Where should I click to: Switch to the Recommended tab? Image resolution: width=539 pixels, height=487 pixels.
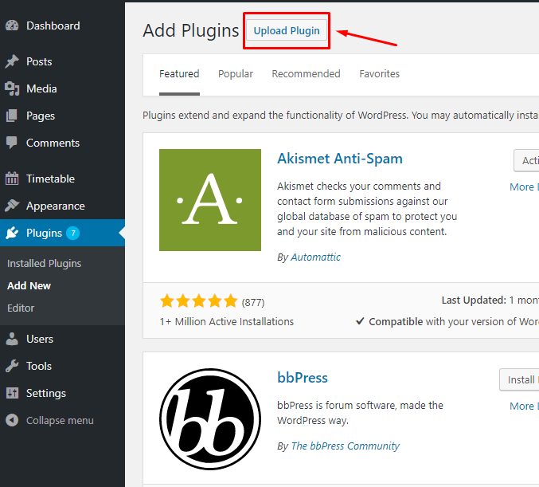pos(306,74)
